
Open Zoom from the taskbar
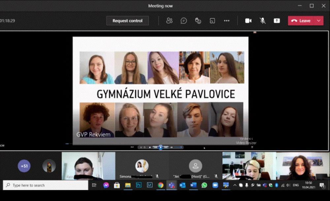click(215, 185)
